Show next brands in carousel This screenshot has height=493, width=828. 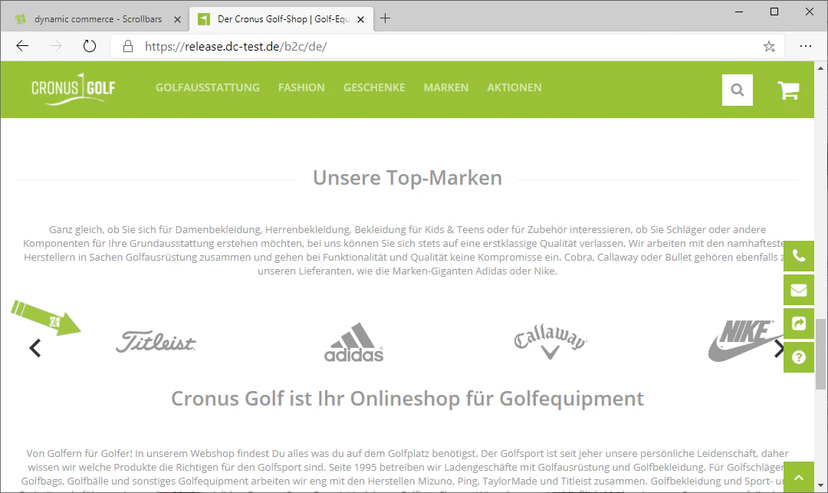coord(778,348)
